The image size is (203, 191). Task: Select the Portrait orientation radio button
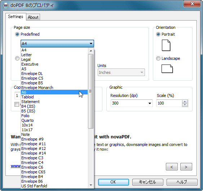coord(158,34)
